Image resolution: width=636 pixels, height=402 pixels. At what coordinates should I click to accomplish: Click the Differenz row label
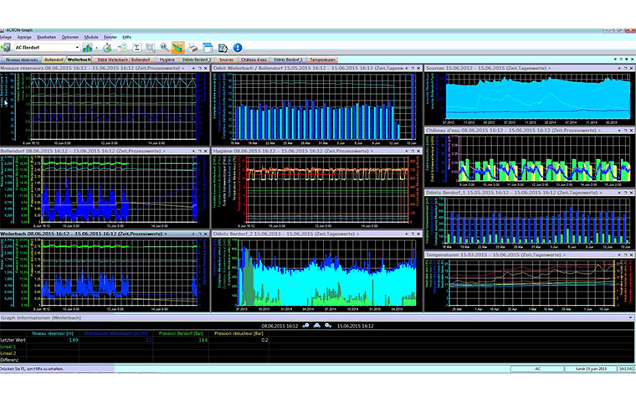pyautogui.click(x=9, y=360)
